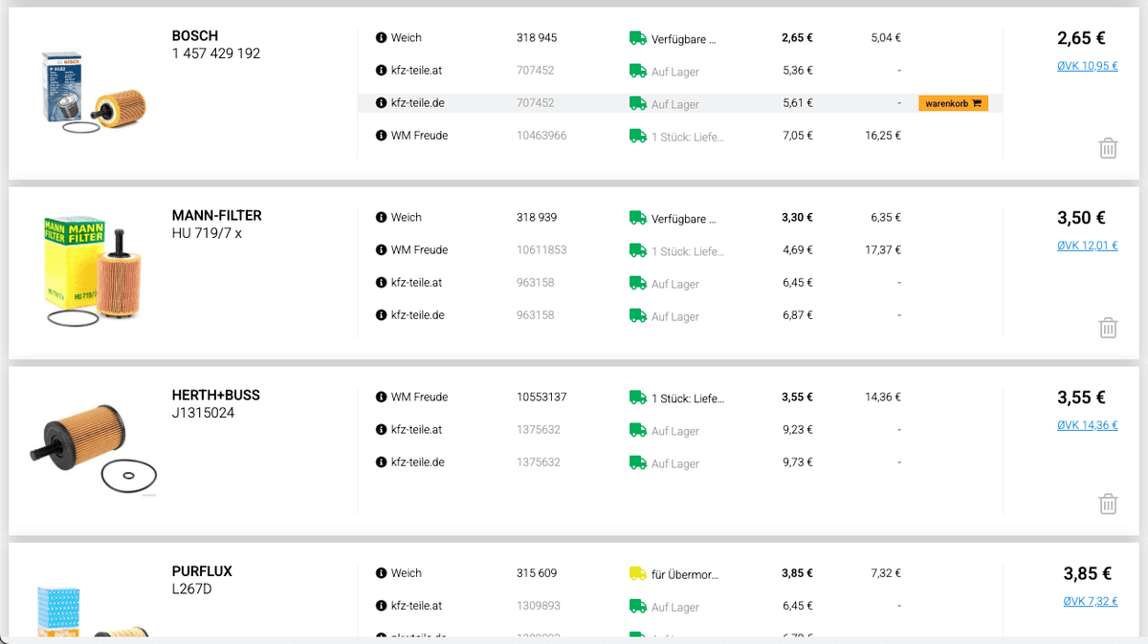
Task: Click supplier name kfz-teile.de in HERTH+BUSS card
Action: (418, 462)
